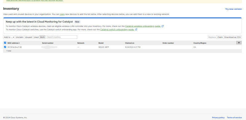
Task: Click the 9/24/2024 4:27 PM cell
Action: [133, 47]
